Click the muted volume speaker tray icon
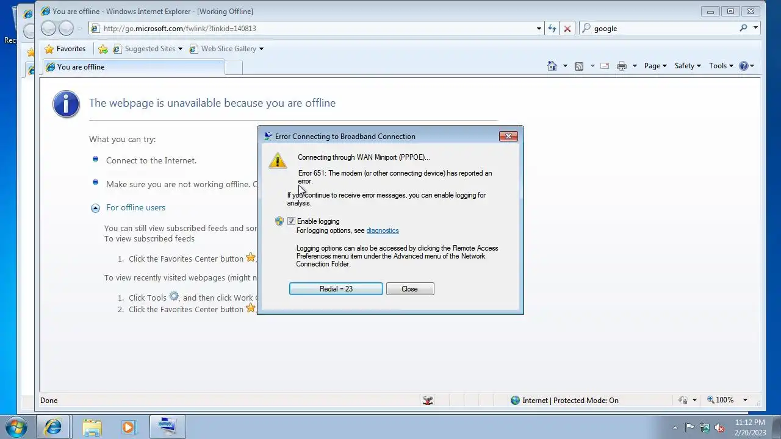The height and width of the screenshot is (439, 781). click(719, 427)
